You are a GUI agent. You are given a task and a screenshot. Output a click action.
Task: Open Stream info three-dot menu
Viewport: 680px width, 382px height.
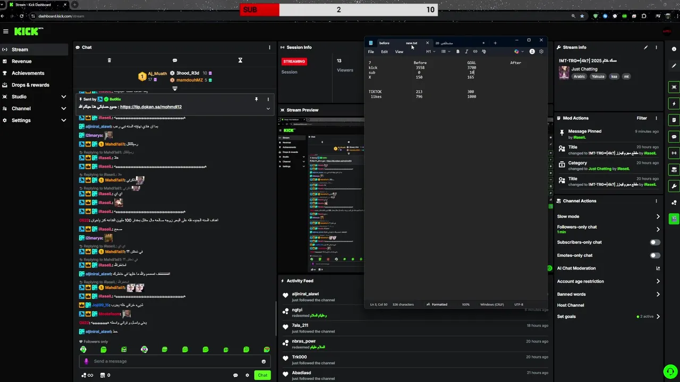click(x=656, y=47)
